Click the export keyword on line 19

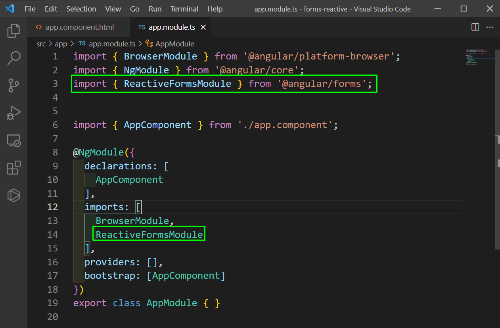(90, 303)
